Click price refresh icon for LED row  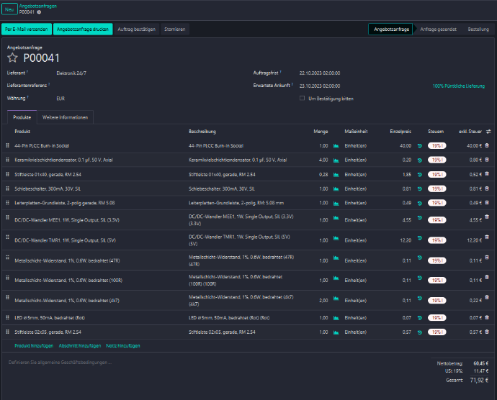419,317
